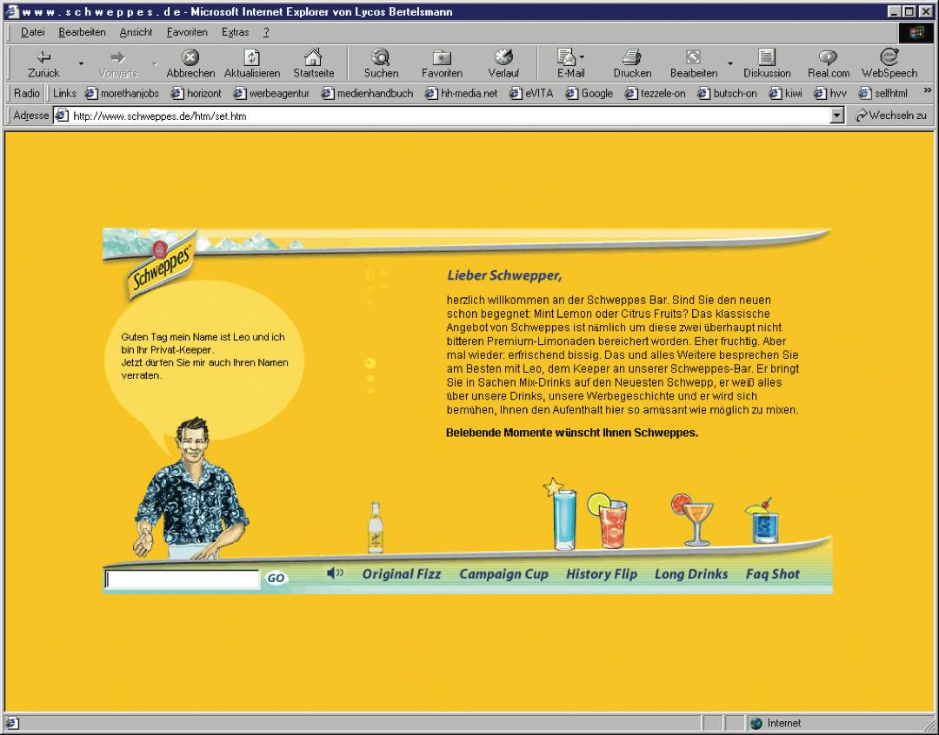Open the morethanjobs link bookmark
Image resolution: width=939 pixels, height=735 pixels.
[x=123, y=93]
